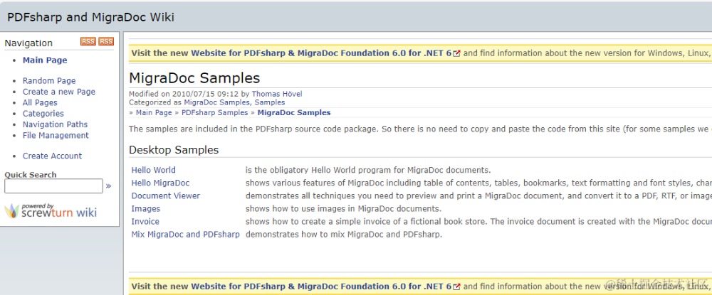712x295 pixels.
Task: Click the Quick Search go arrow
Action: point(108,186)
